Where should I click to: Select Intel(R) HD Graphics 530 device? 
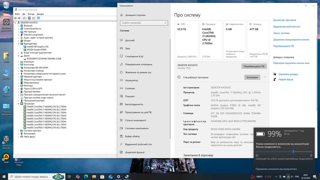coord(37,47)
